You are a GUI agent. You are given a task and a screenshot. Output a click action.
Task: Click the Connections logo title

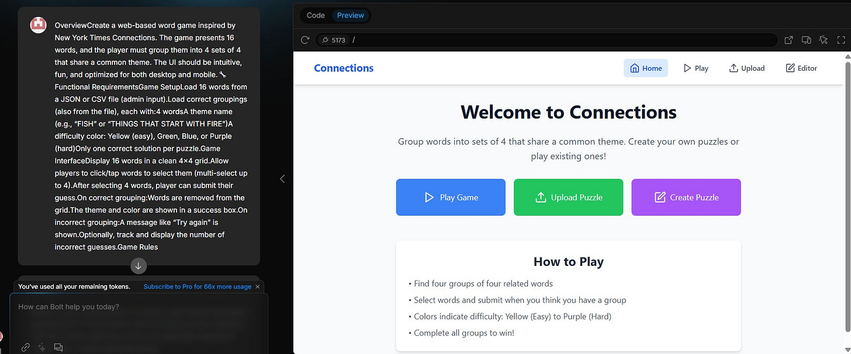point(344,68)
